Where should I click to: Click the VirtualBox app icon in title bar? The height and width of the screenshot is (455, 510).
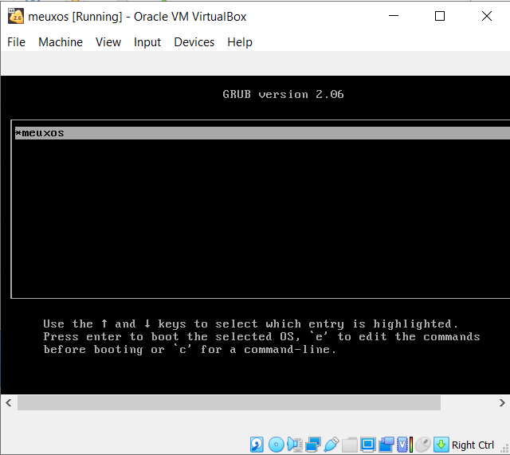point(16,16)
